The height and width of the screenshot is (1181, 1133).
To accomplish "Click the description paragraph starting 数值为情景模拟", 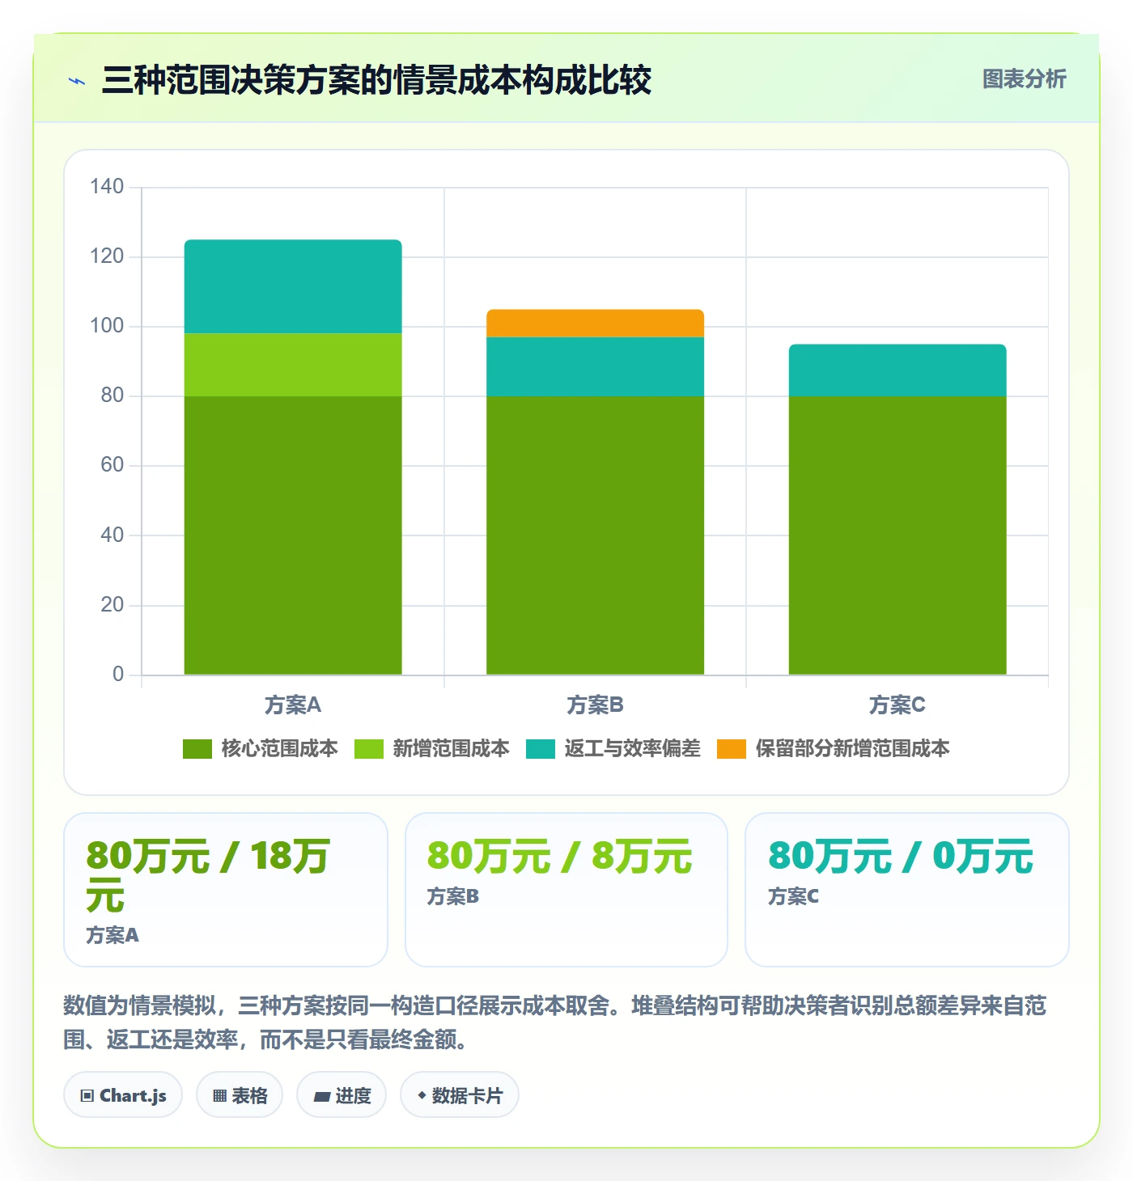I will point(555,1022).
